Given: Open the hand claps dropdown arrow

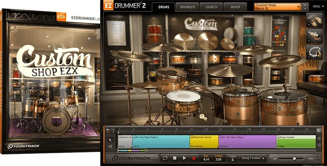Looking at the screenshot, I should (309, 25).
